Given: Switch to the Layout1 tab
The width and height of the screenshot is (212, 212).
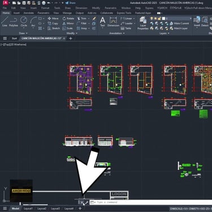Looking at the screenshot, I should point(28,209).
